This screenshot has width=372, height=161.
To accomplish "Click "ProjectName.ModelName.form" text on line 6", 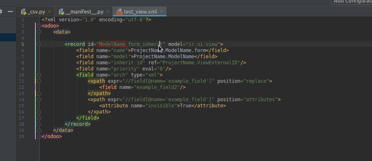I will click(x=168, y=50).
